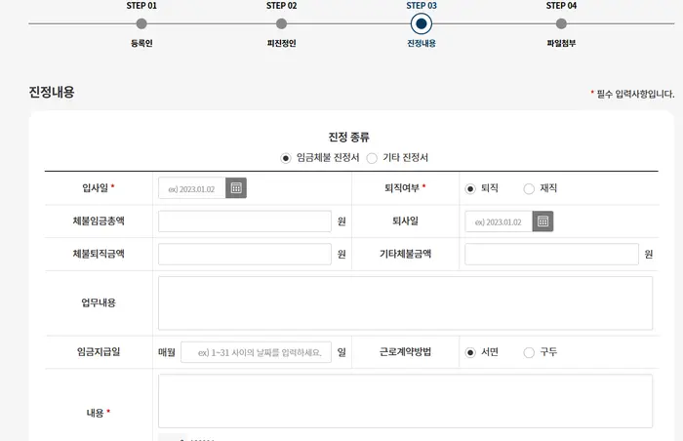Open calendar picker for 입사일
This screenshot has height=441, width=683.
[x=236, y=188]
